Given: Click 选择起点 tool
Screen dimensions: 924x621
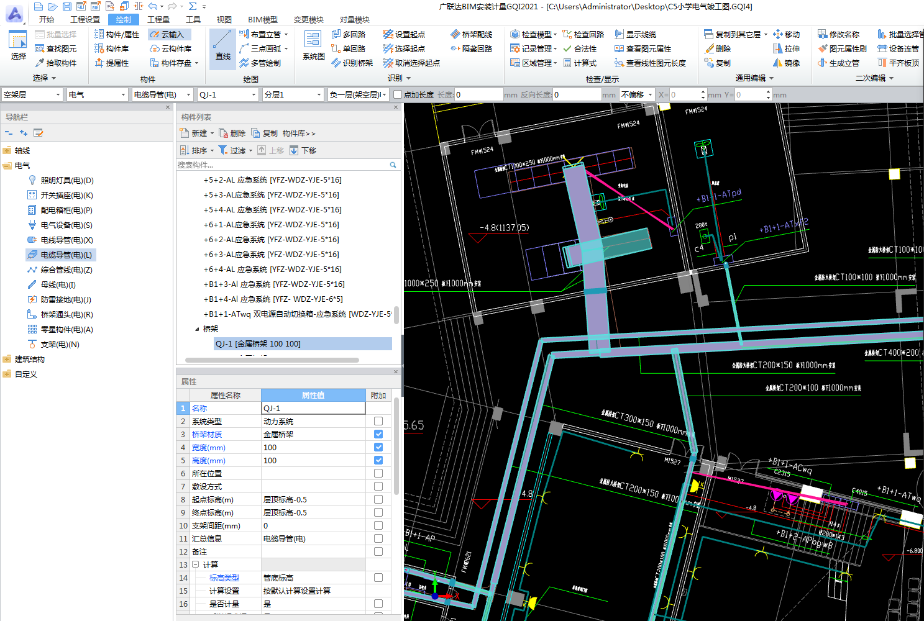Looking at the screenshot, I should click(x=404, y=48).
